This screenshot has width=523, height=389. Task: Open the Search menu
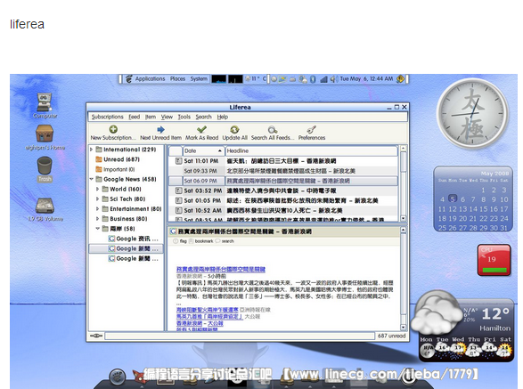tap(203, 117)
